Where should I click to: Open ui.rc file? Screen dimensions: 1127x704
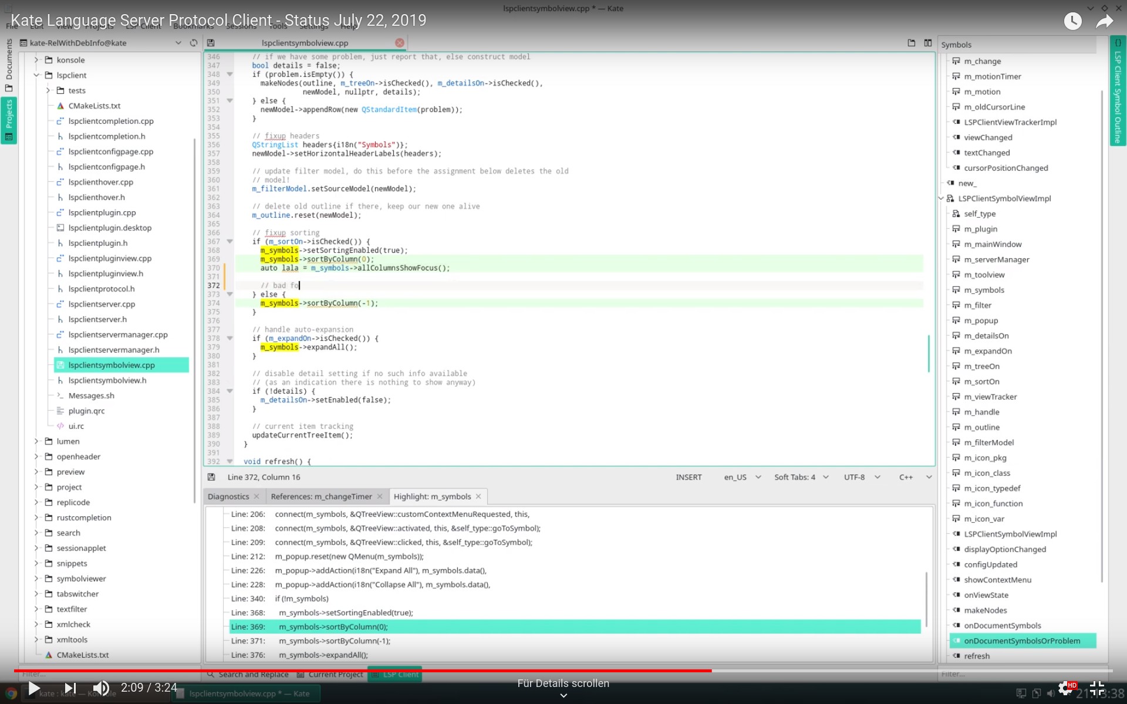(x=76, y=426)
